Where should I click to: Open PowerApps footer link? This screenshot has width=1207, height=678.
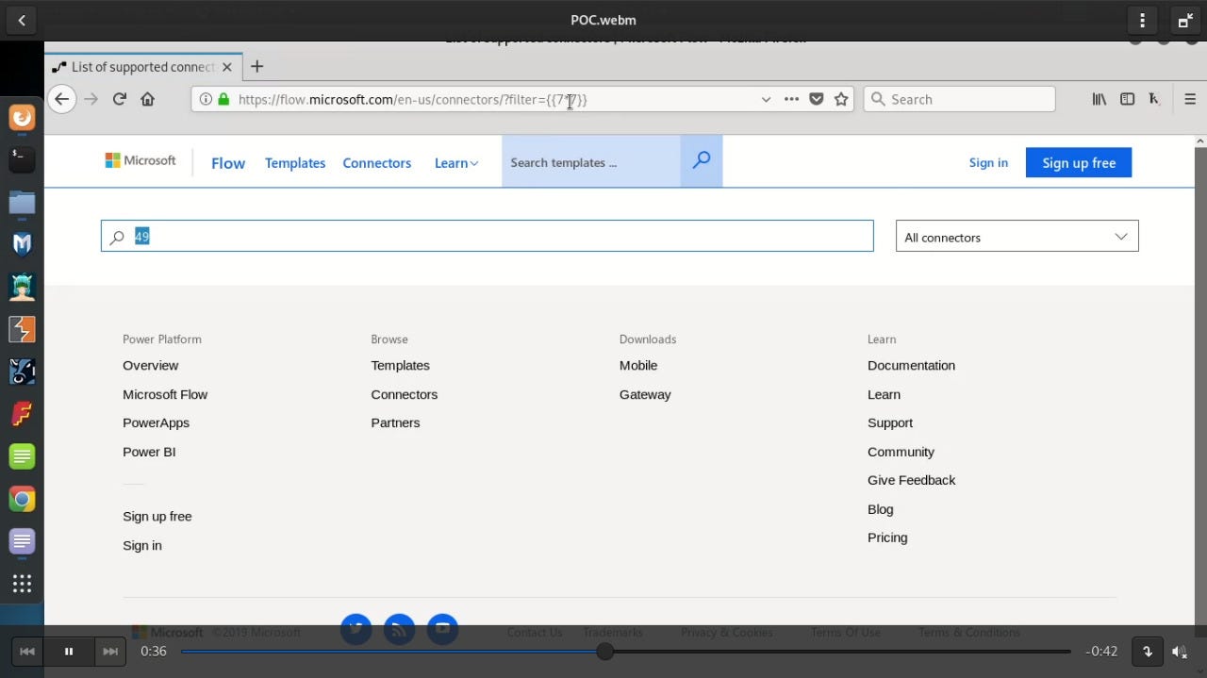(x=156, y=422)
